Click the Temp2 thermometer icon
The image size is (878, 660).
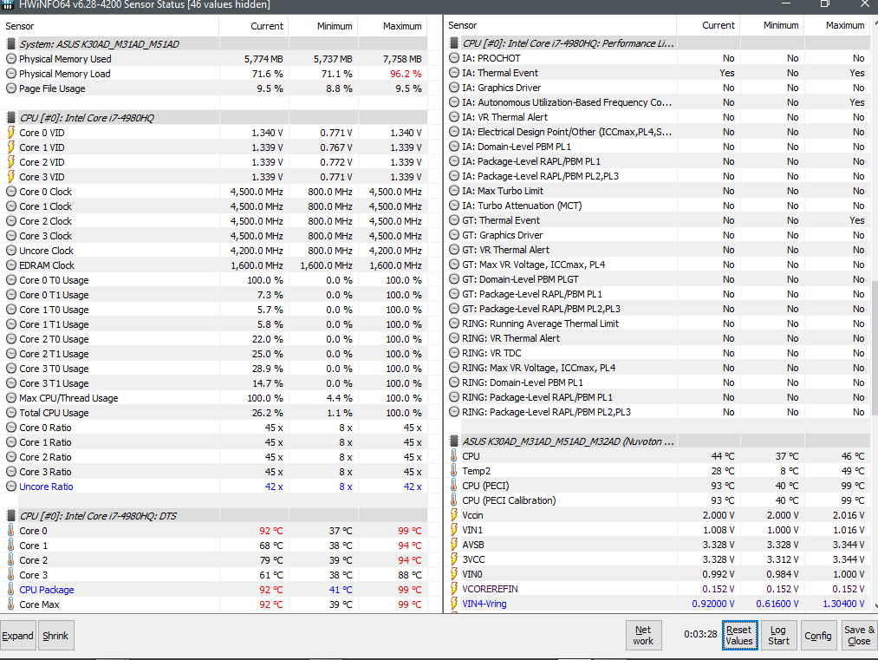tap(454, 471)
